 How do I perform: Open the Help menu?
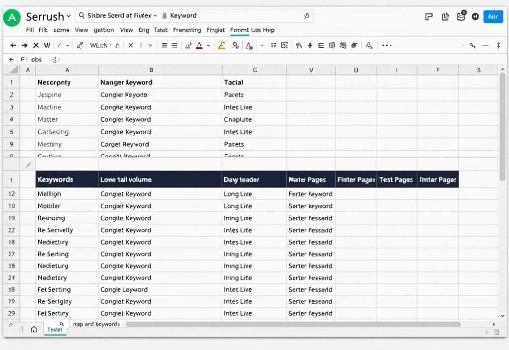(269, 30)
